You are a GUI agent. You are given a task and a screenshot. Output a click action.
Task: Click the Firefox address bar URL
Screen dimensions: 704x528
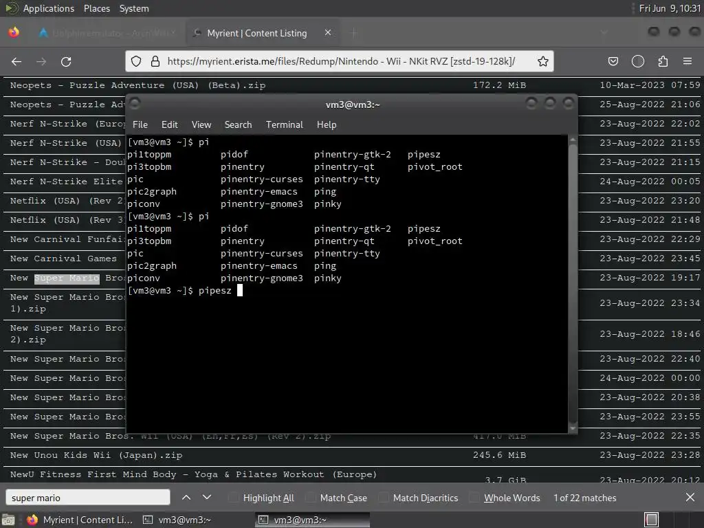[341, 61]
